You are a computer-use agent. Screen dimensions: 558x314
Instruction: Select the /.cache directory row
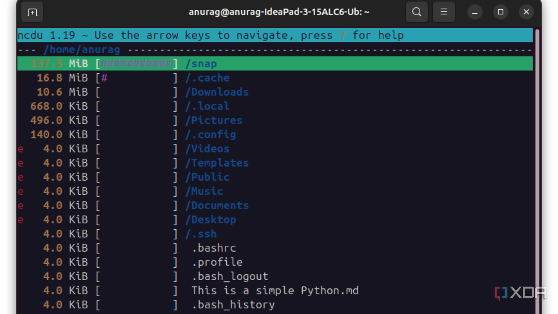(275, 78)
